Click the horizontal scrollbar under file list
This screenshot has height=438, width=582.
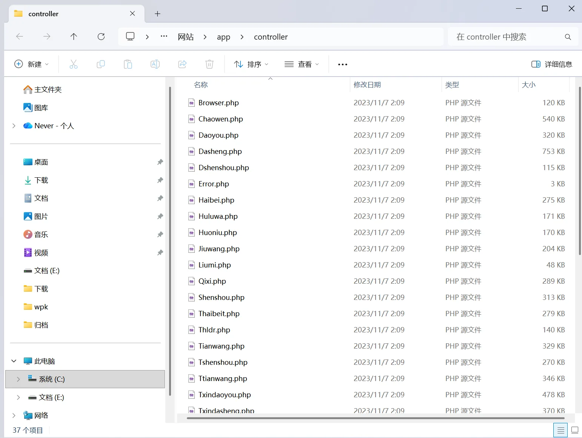coord(376,418)
